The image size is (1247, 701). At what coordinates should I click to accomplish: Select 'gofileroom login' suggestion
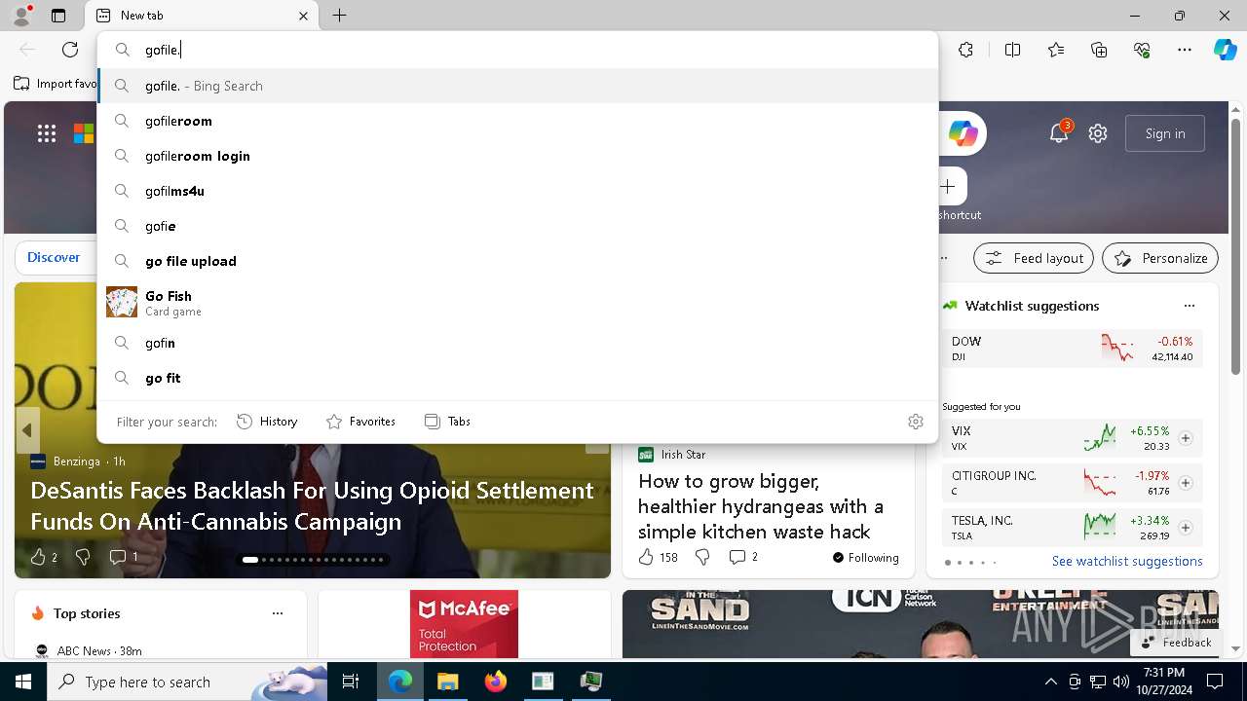517,156
